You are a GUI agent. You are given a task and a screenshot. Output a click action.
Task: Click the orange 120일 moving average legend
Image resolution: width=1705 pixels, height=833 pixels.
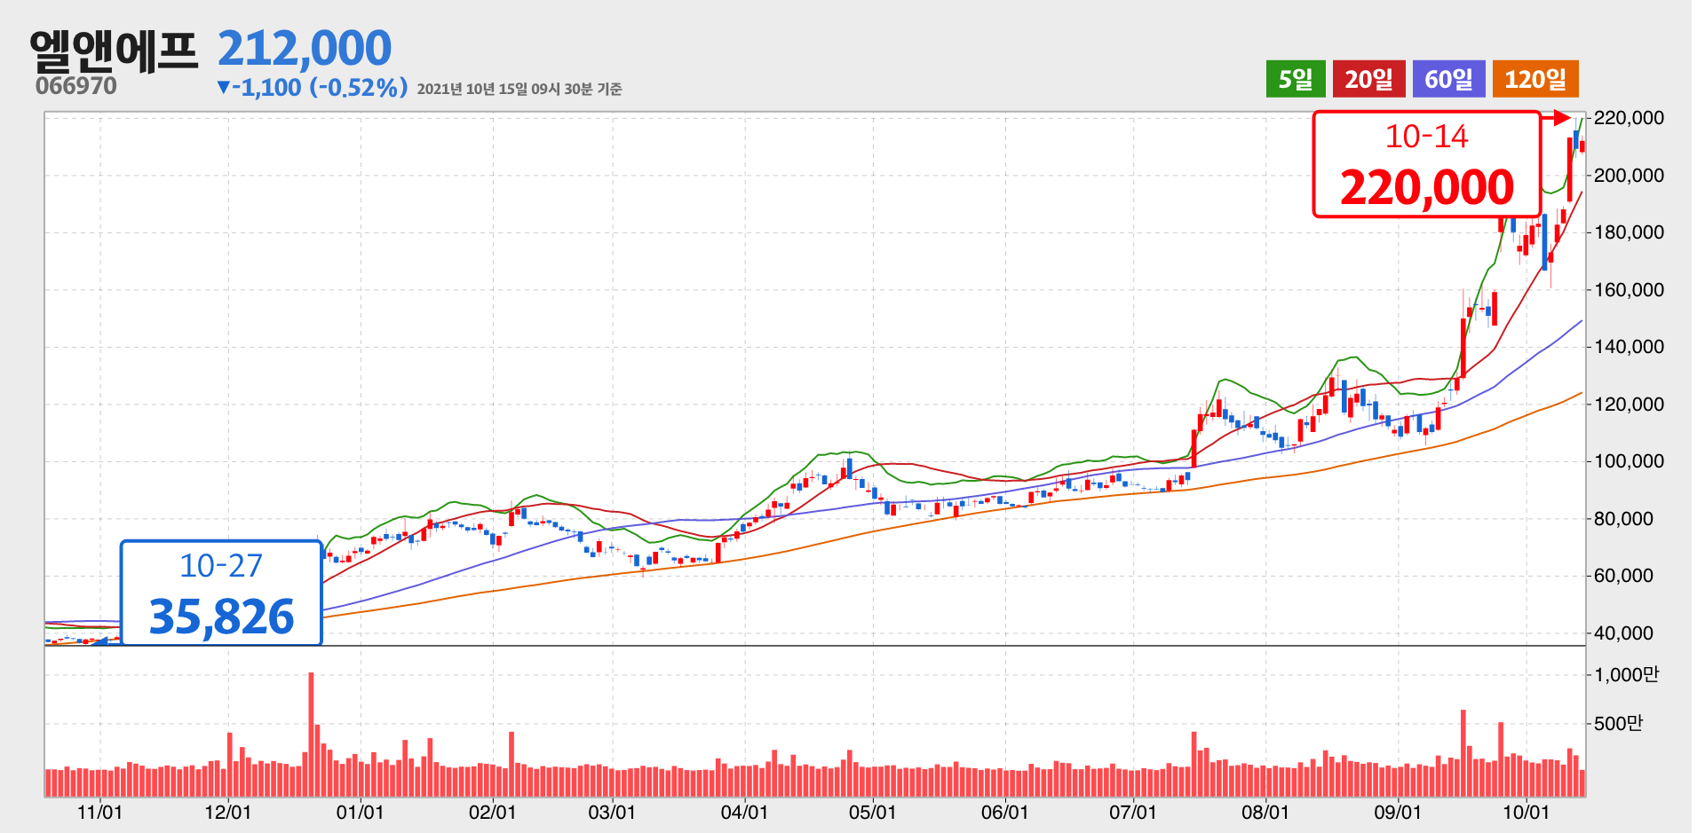point(1535,79)
